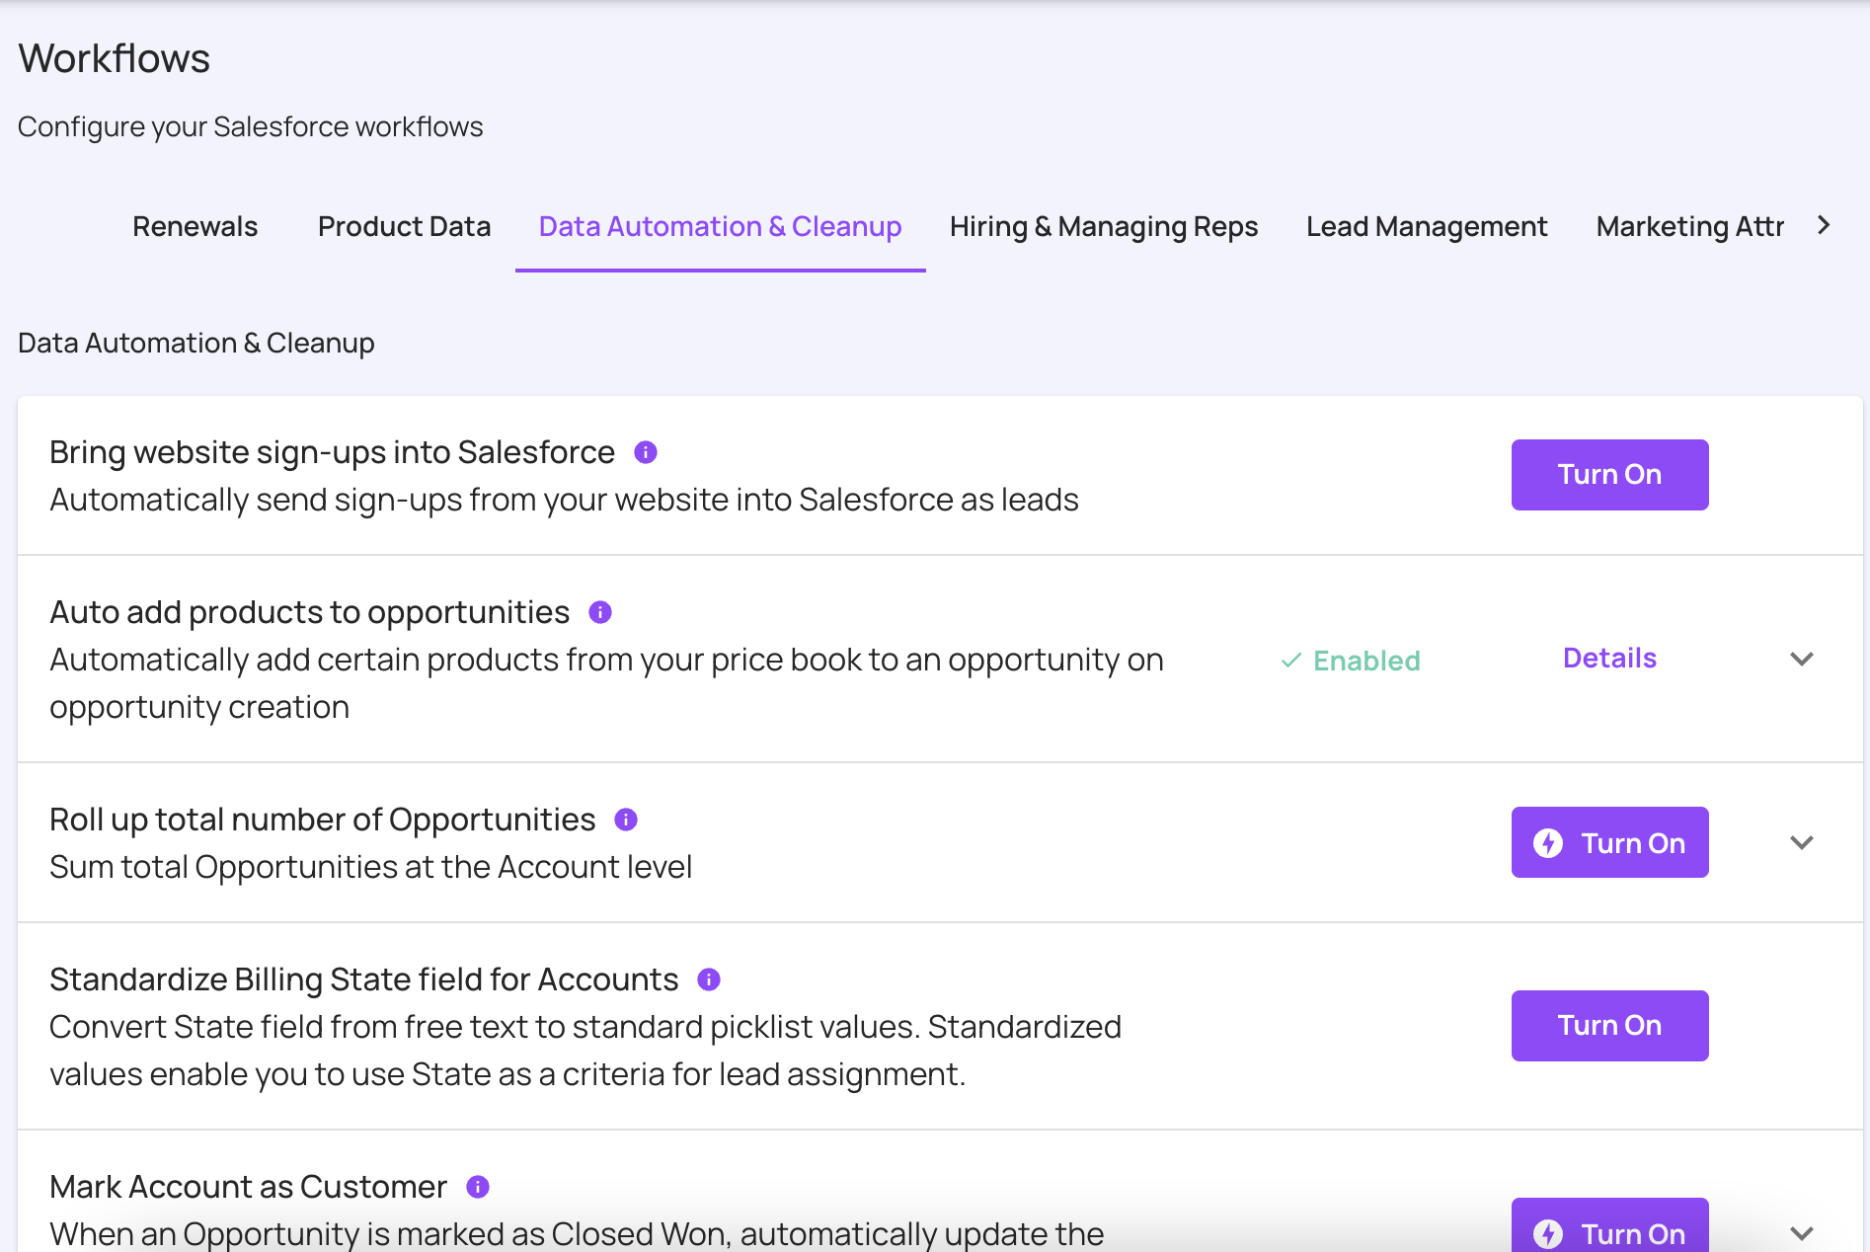Image resolution: width=1870 pixels, height=1252 pixels.
Task: Click Standardize Billing State field for Accounts title
Action: 363,979
